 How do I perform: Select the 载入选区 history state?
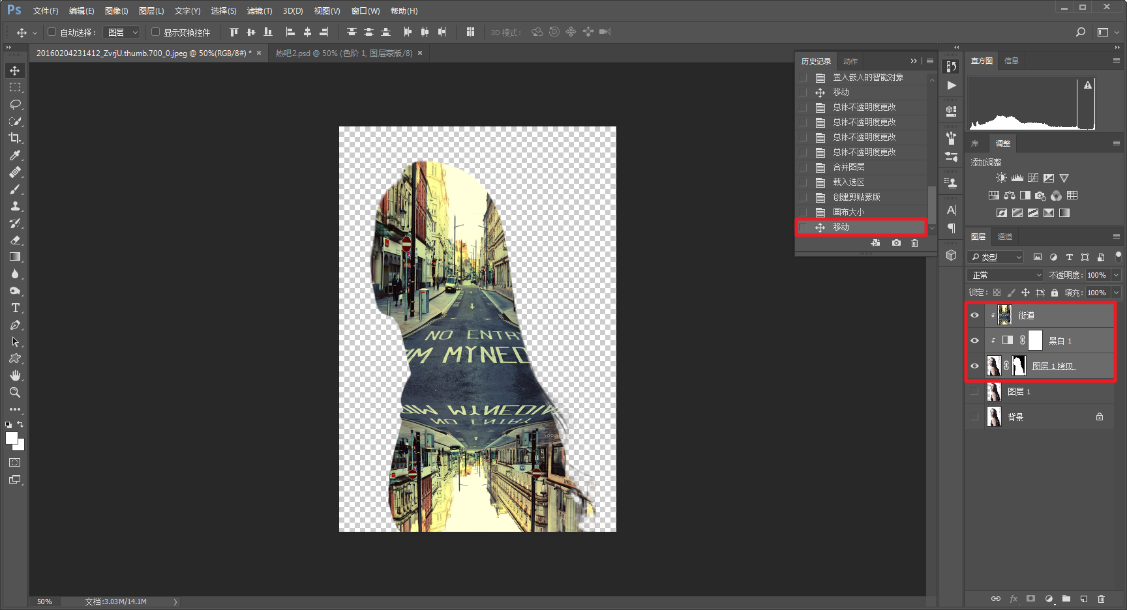(x=861, y=182)
